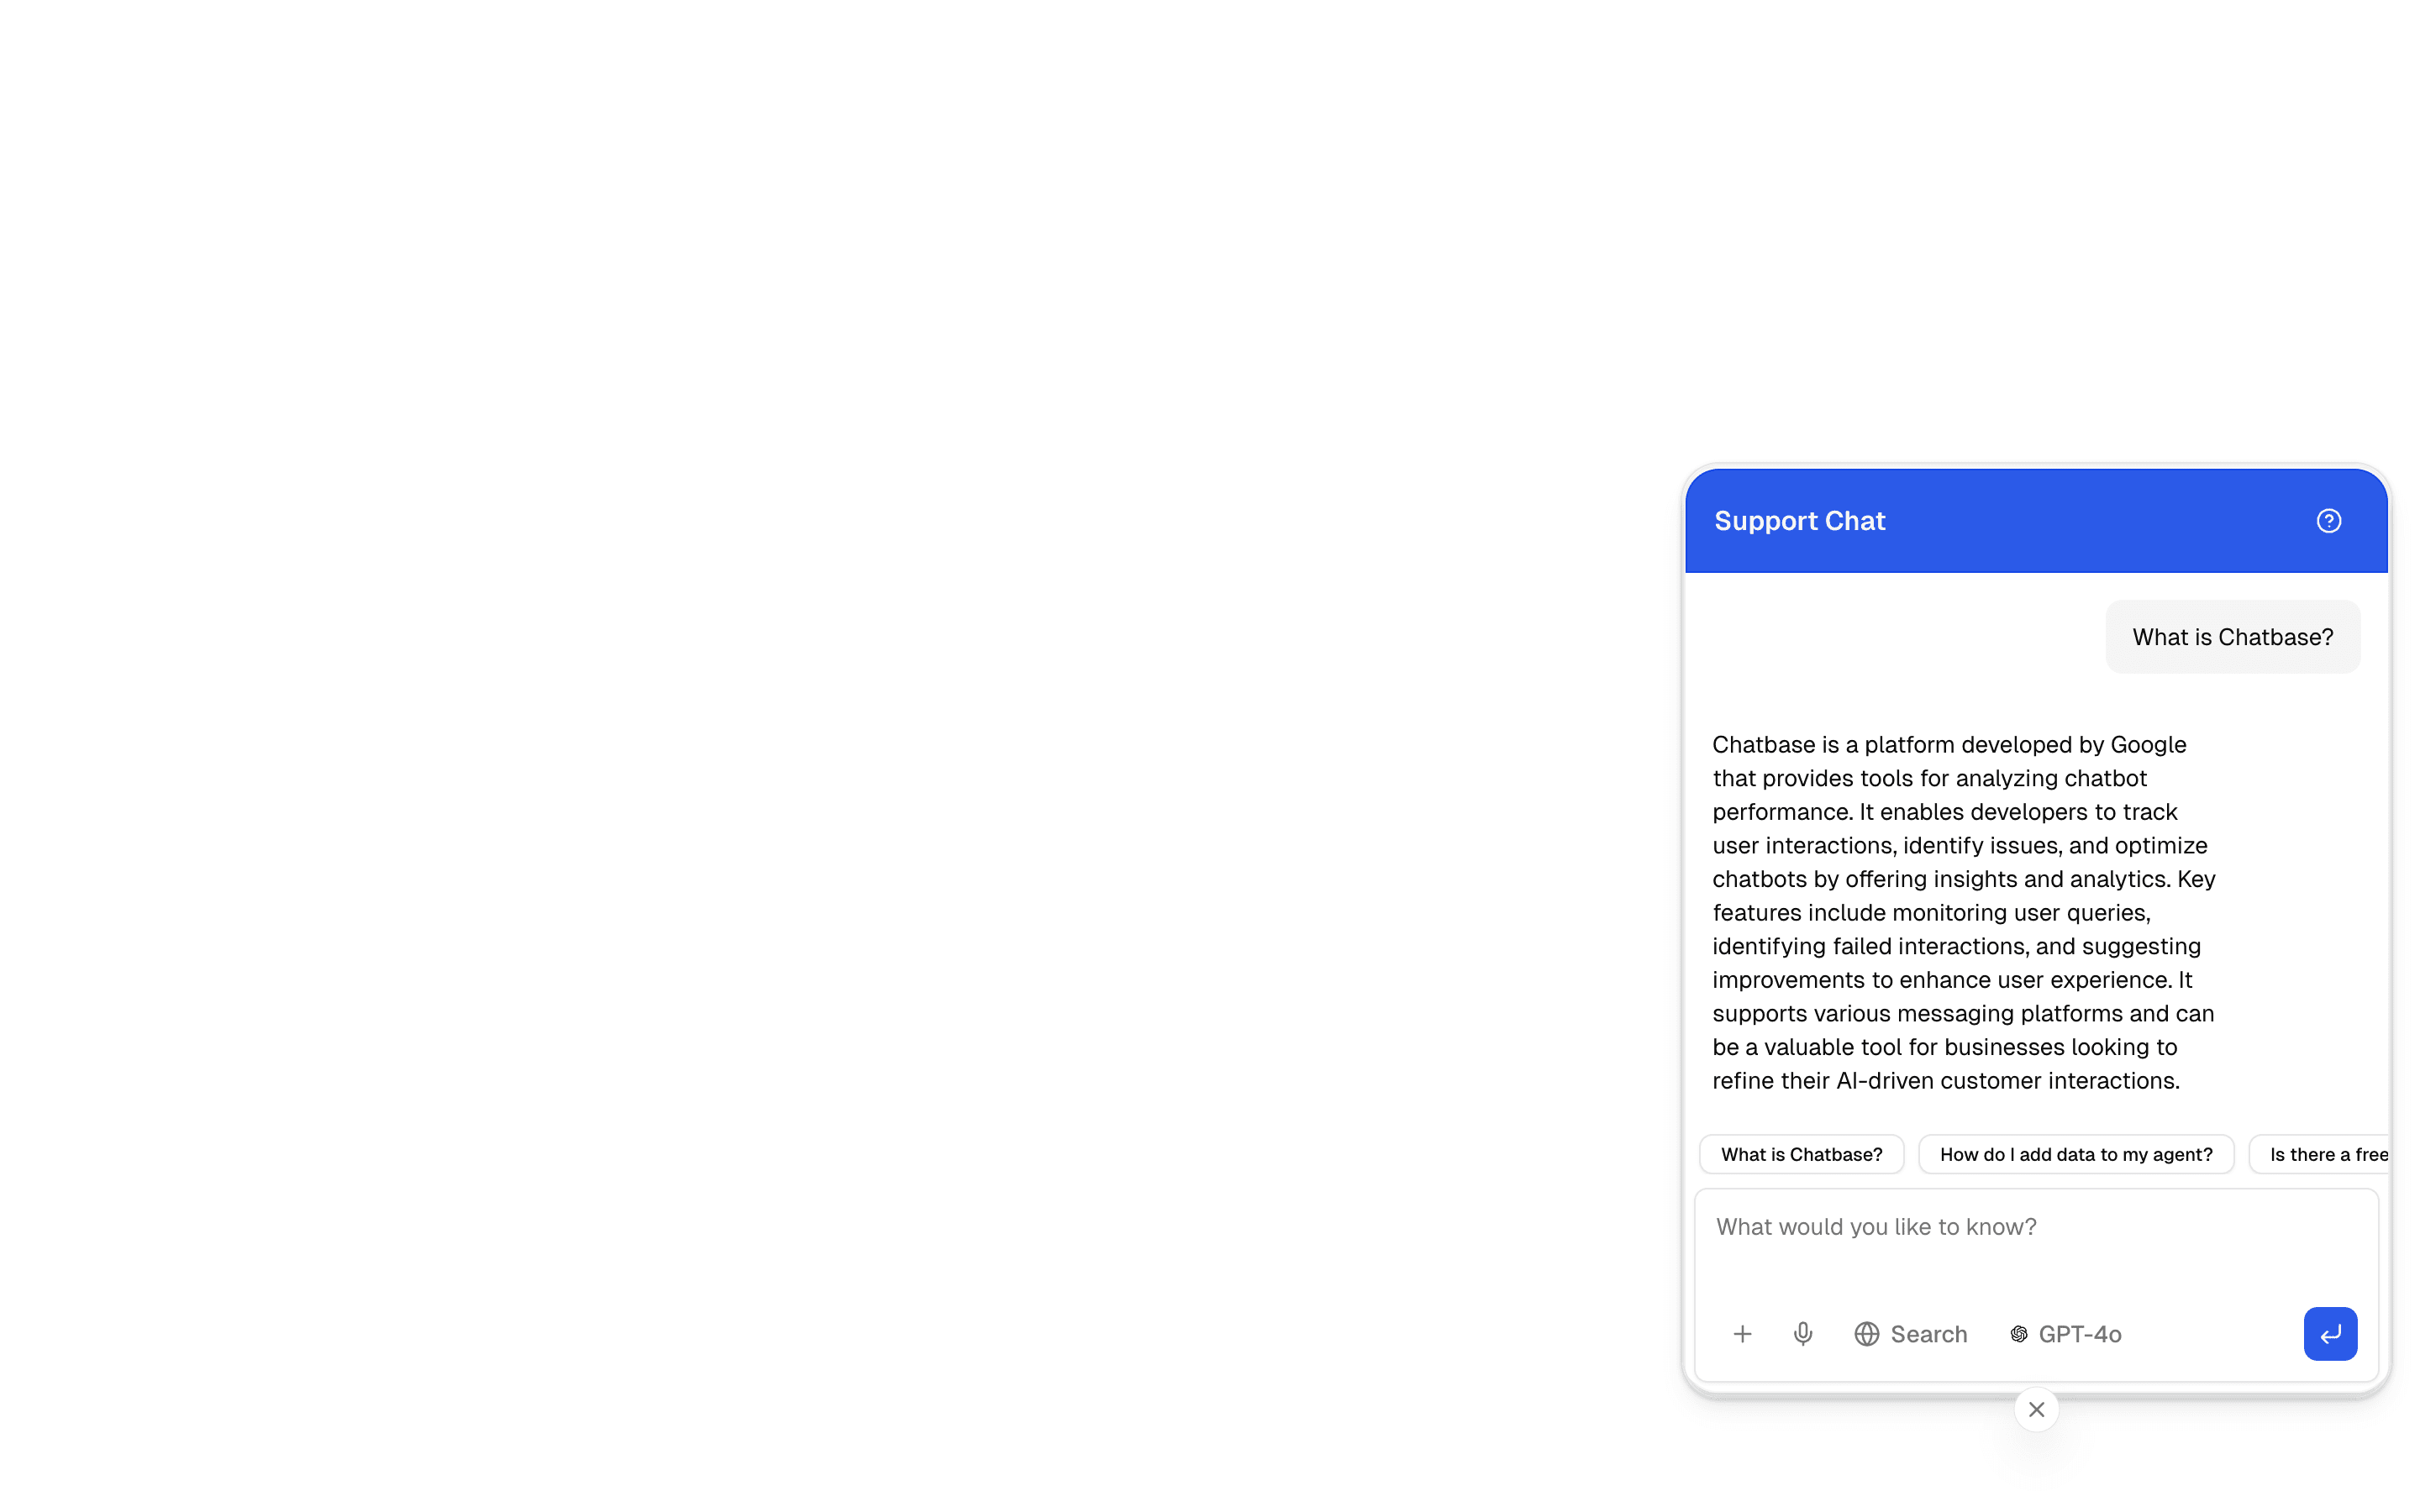Click the circular X icon below the chat widget
The width and height of the screenshot is (2420, 1512).
point(2036,1408)
